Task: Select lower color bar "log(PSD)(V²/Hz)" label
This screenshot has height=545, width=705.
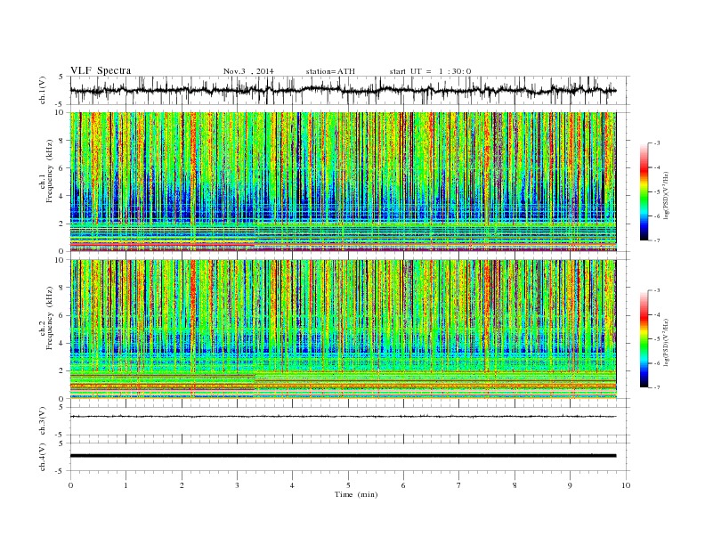Action: point(667,342)
